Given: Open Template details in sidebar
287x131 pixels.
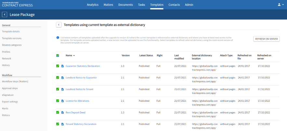Looking at the screenshot, I should 11,32.
